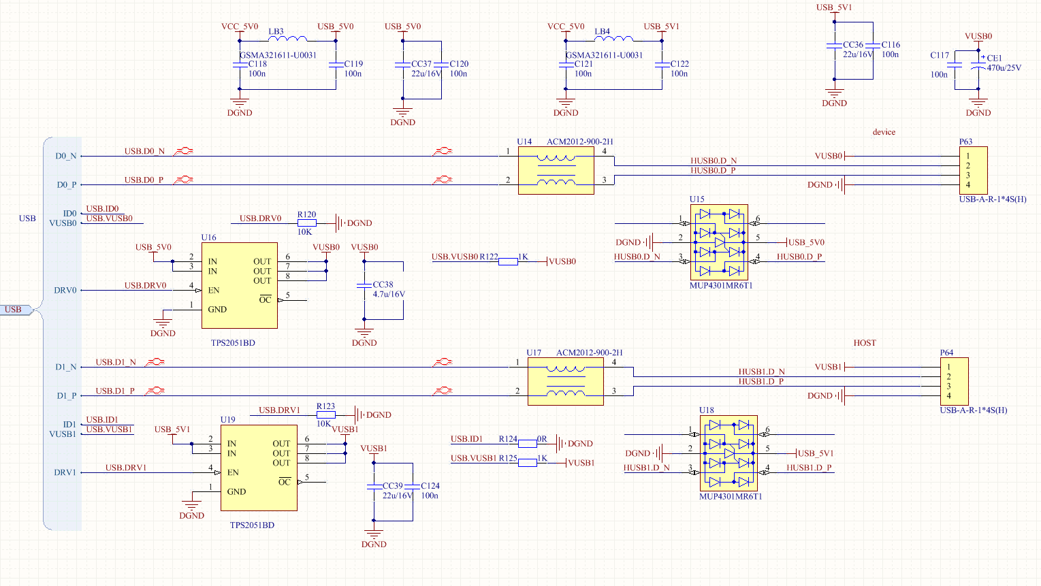Select the DRV1 harness entry

pos(65,472)
